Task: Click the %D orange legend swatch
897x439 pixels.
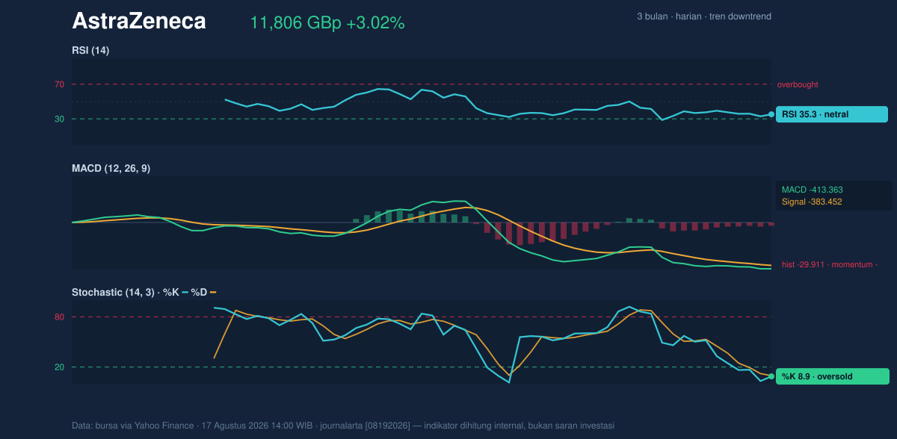Action: [213, 293]
